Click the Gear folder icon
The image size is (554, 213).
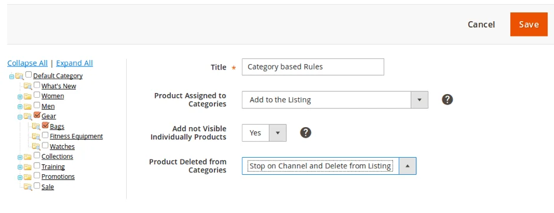(28, 116)
